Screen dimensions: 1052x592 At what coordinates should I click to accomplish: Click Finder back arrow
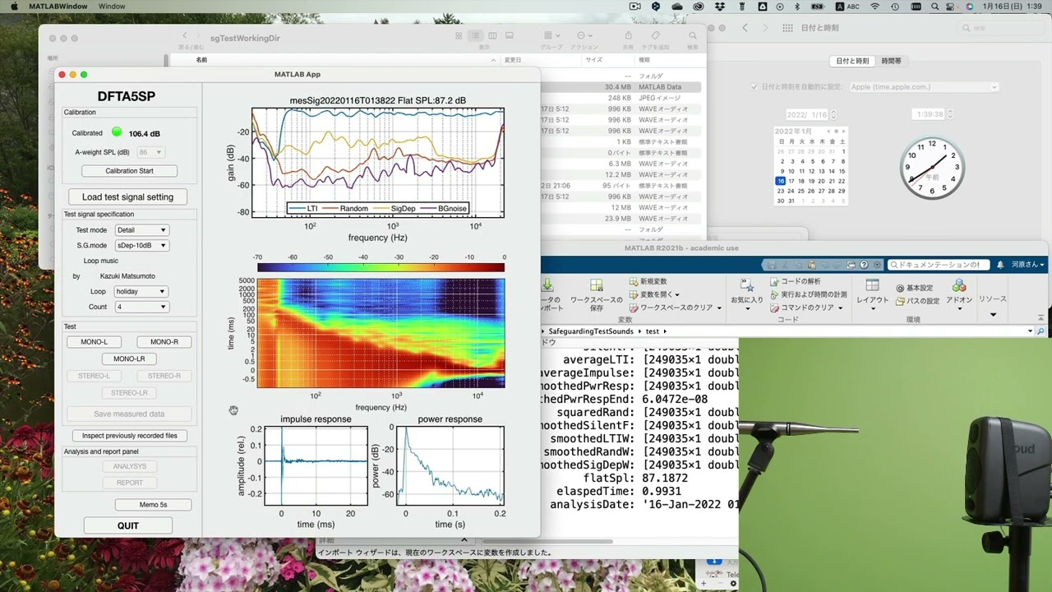(185, 35)
